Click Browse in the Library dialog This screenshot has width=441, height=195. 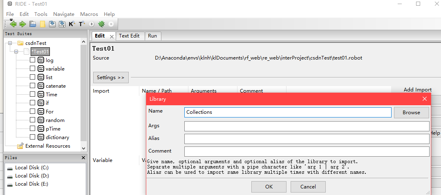tap(411, 113)
